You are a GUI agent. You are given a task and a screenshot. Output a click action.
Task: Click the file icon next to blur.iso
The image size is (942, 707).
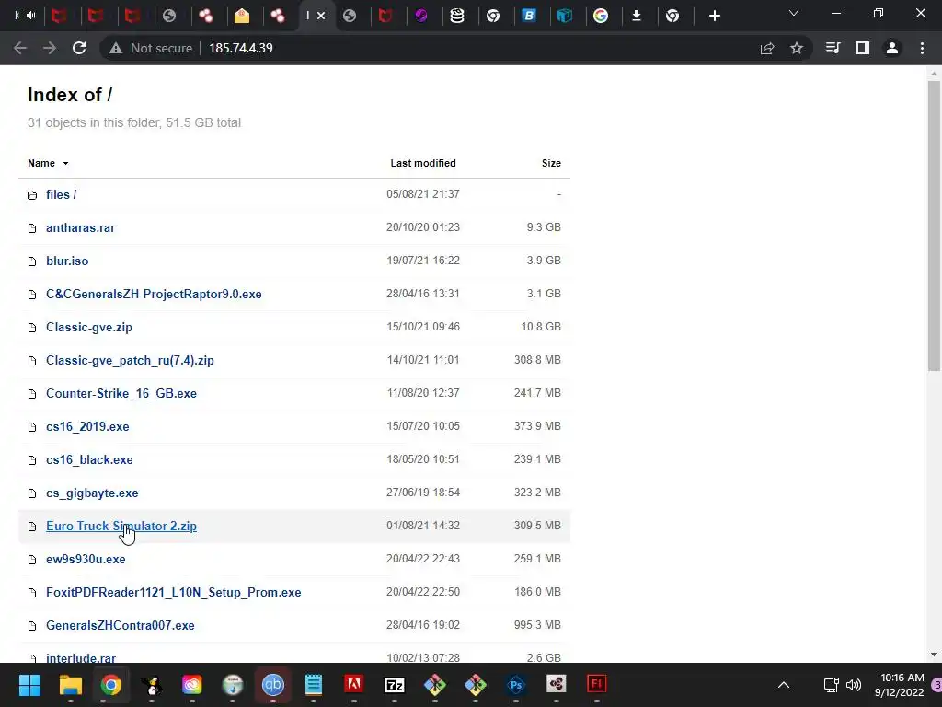[x=32, y=261]
